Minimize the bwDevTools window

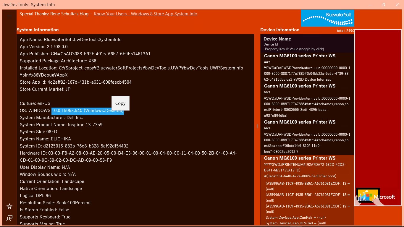370,5
